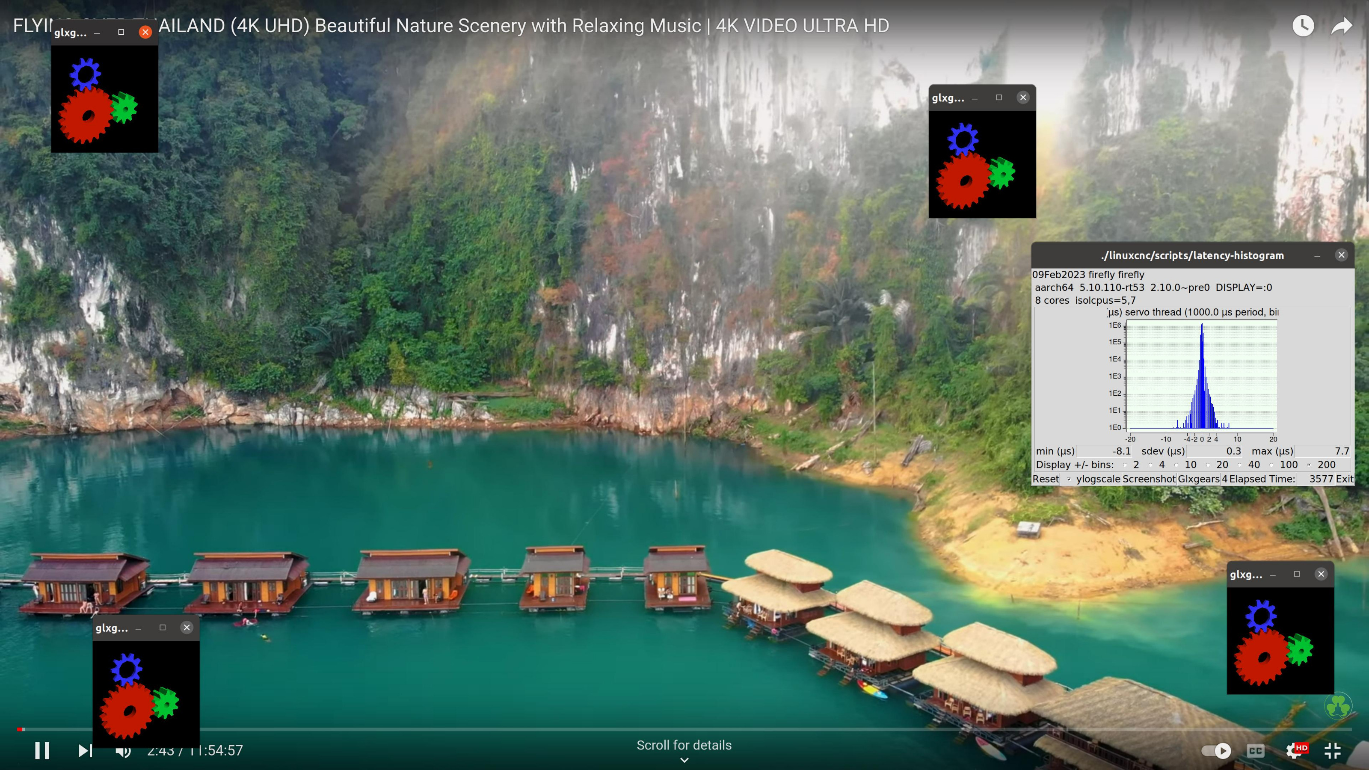Add video to Watch Later with clock icon
Viewport: 1369px width, 770px height.
[1303, 26]
